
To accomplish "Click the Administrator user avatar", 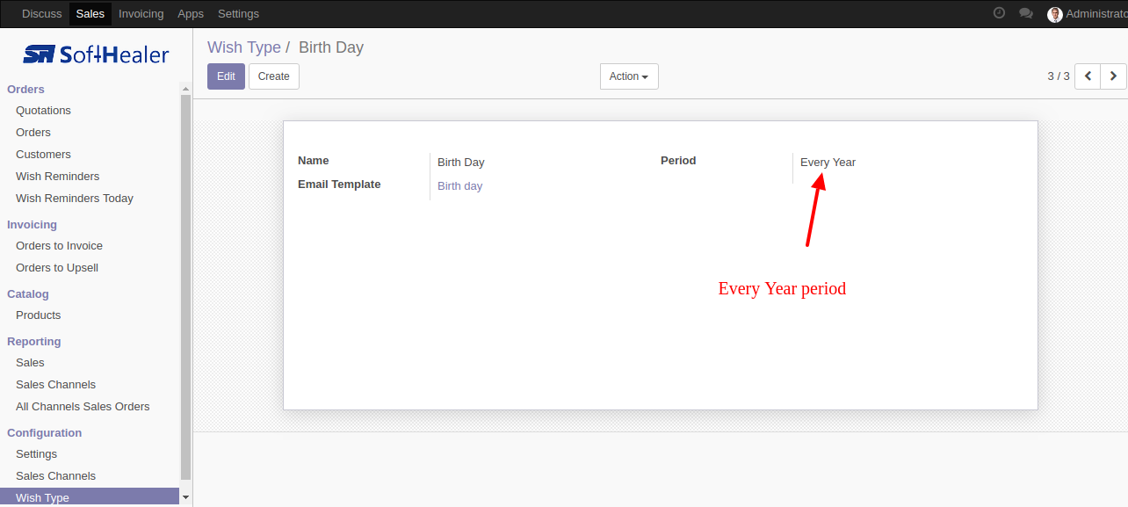I will click(1055, 14).
